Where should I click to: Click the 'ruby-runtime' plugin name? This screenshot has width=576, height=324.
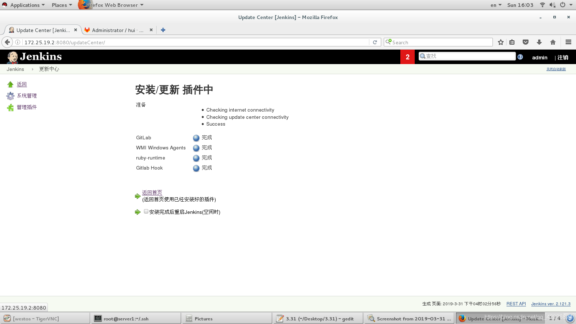pyautogui.click(x=150, y=158)
